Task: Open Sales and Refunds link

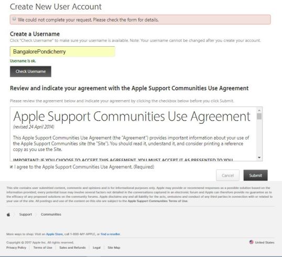Action: click(72, 248)
